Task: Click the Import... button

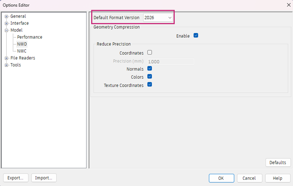Action: point(44,178)
